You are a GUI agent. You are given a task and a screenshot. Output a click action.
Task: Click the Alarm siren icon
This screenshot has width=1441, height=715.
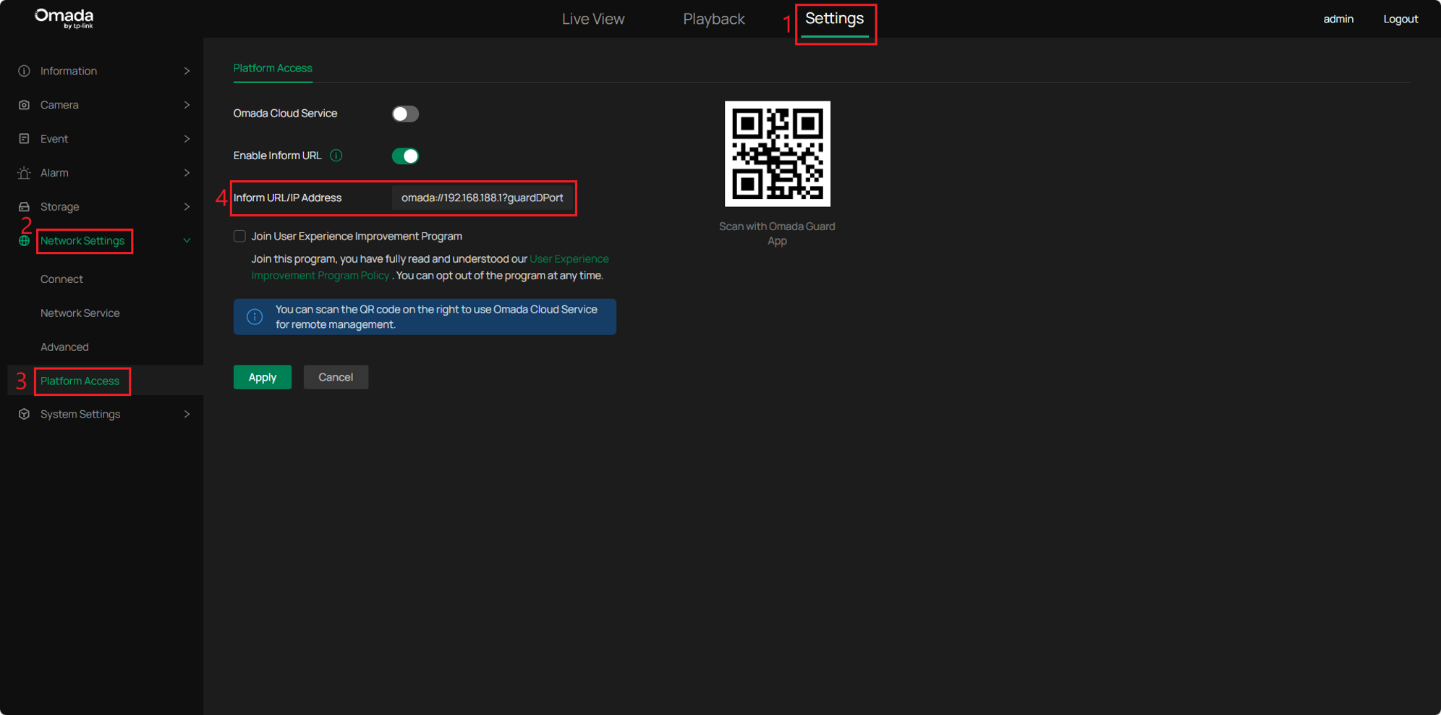[x=24, y=173]
